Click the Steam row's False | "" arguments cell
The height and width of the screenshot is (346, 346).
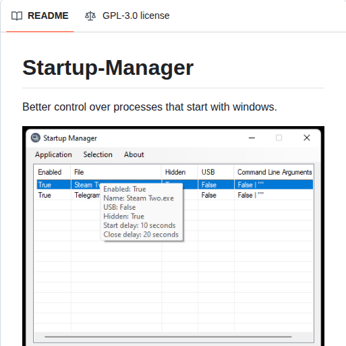[x=274, y=185]
